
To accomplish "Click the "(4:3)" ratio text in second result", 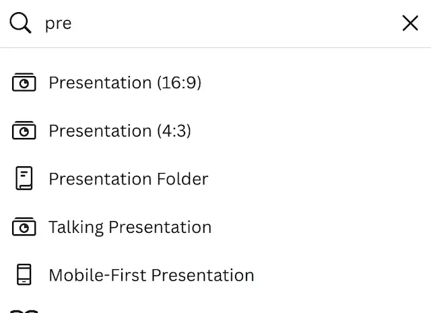I will click(174, 131).
